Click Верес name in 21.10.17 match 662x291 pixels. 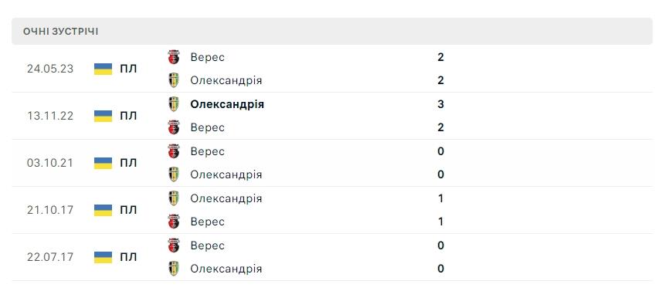[207, 222]
